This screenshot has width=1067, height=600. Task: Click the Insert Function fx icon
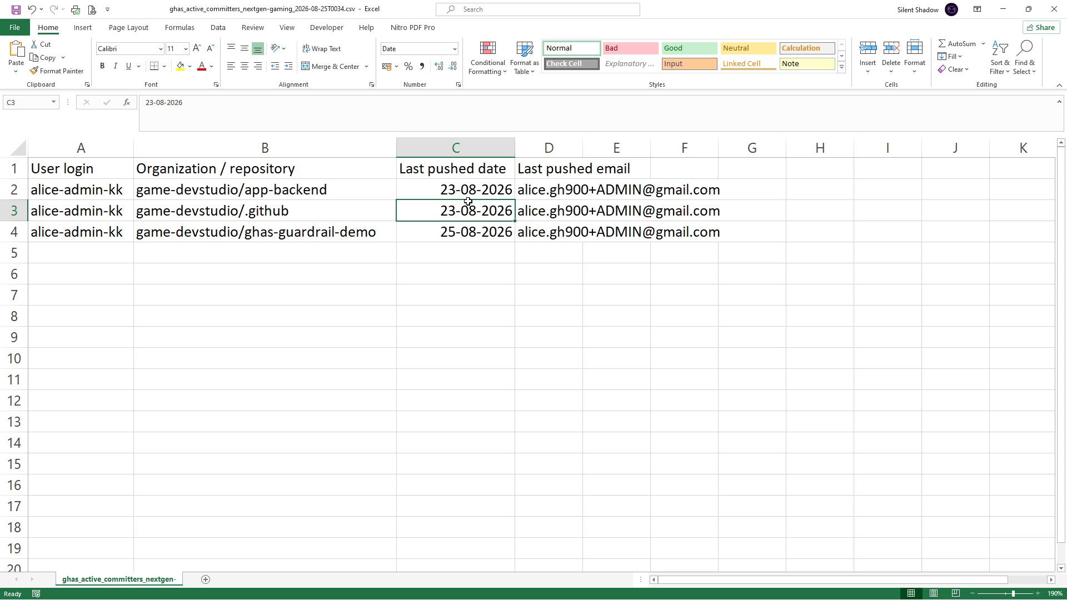tap(127, 102)
